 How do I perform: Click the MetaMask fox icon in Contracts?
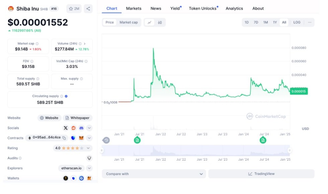81,138
